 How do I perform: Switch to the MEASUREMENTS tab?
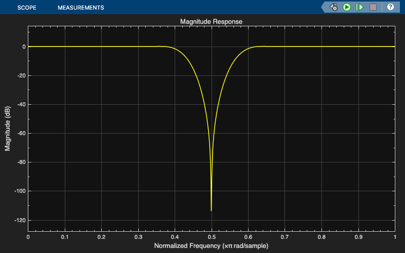(81, 8)
